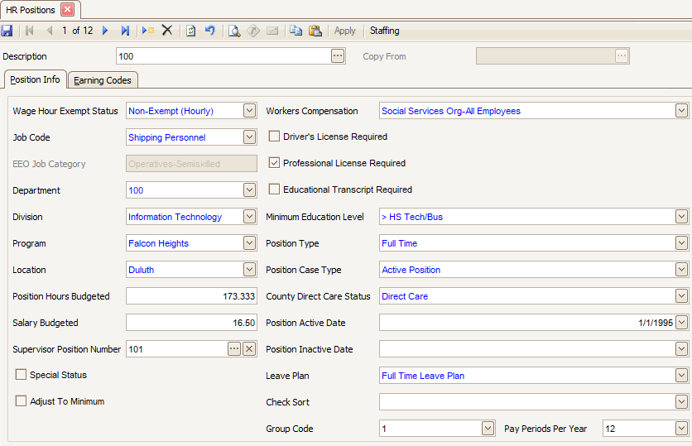Image resolution: width=692 pixels, height=446 pixels.
Task: Expand the Position Type dropdown
Action: point(681,243)
